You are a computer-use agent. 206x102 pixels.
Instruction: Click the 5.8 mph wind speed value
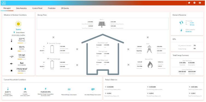pyautogui.click(x=22, y=55)
